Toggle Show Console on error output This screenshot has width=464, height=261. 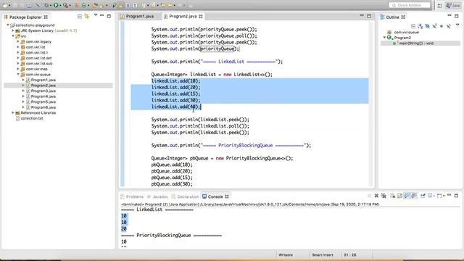click(x=414, y=196)
